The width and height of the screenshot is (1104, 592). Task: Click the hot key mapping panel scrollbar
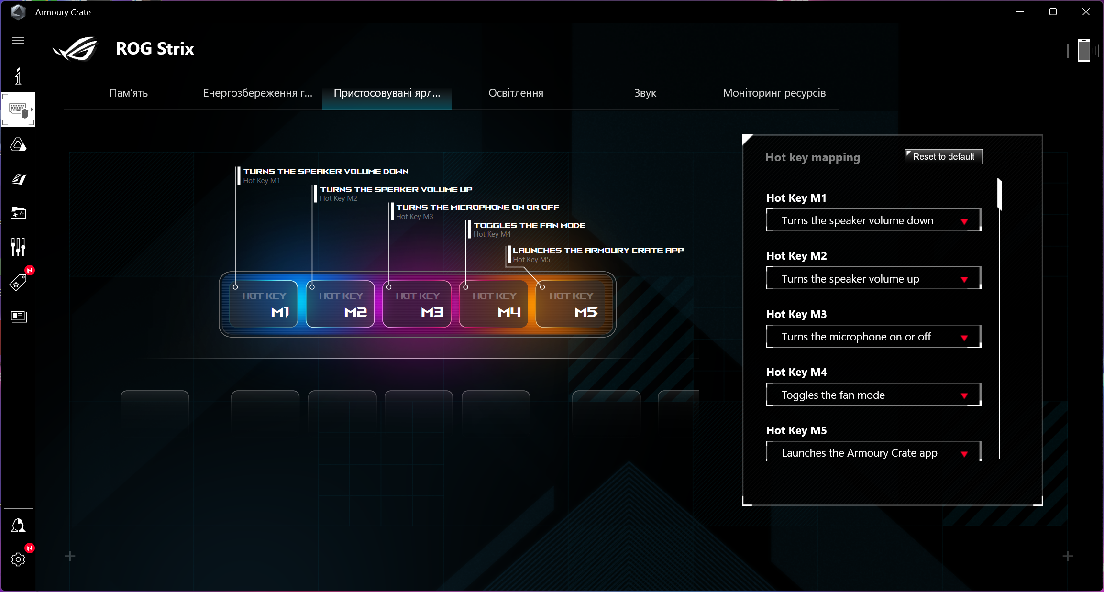point(999,195)
